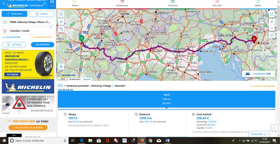Viewport: 280px width, 144px height.
Task: Expand the Options panel
Action: 14,45
